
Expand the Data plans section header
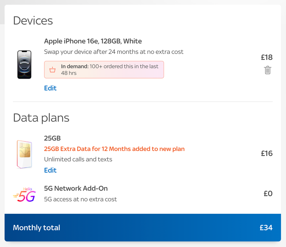click(41, 118)
